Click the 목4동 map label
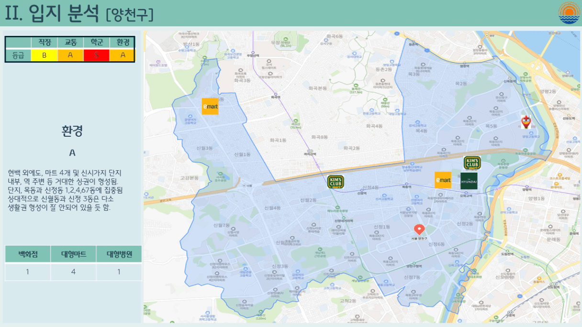Screen dimensions: 582x327 [x=422, y=131]
